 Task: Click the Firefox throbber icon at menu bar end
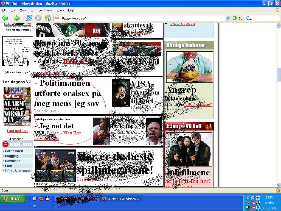pos(277,10)
